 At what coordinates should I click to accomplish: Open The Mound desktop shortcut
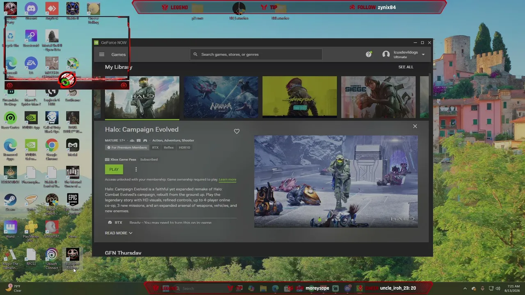coord(73,177)
